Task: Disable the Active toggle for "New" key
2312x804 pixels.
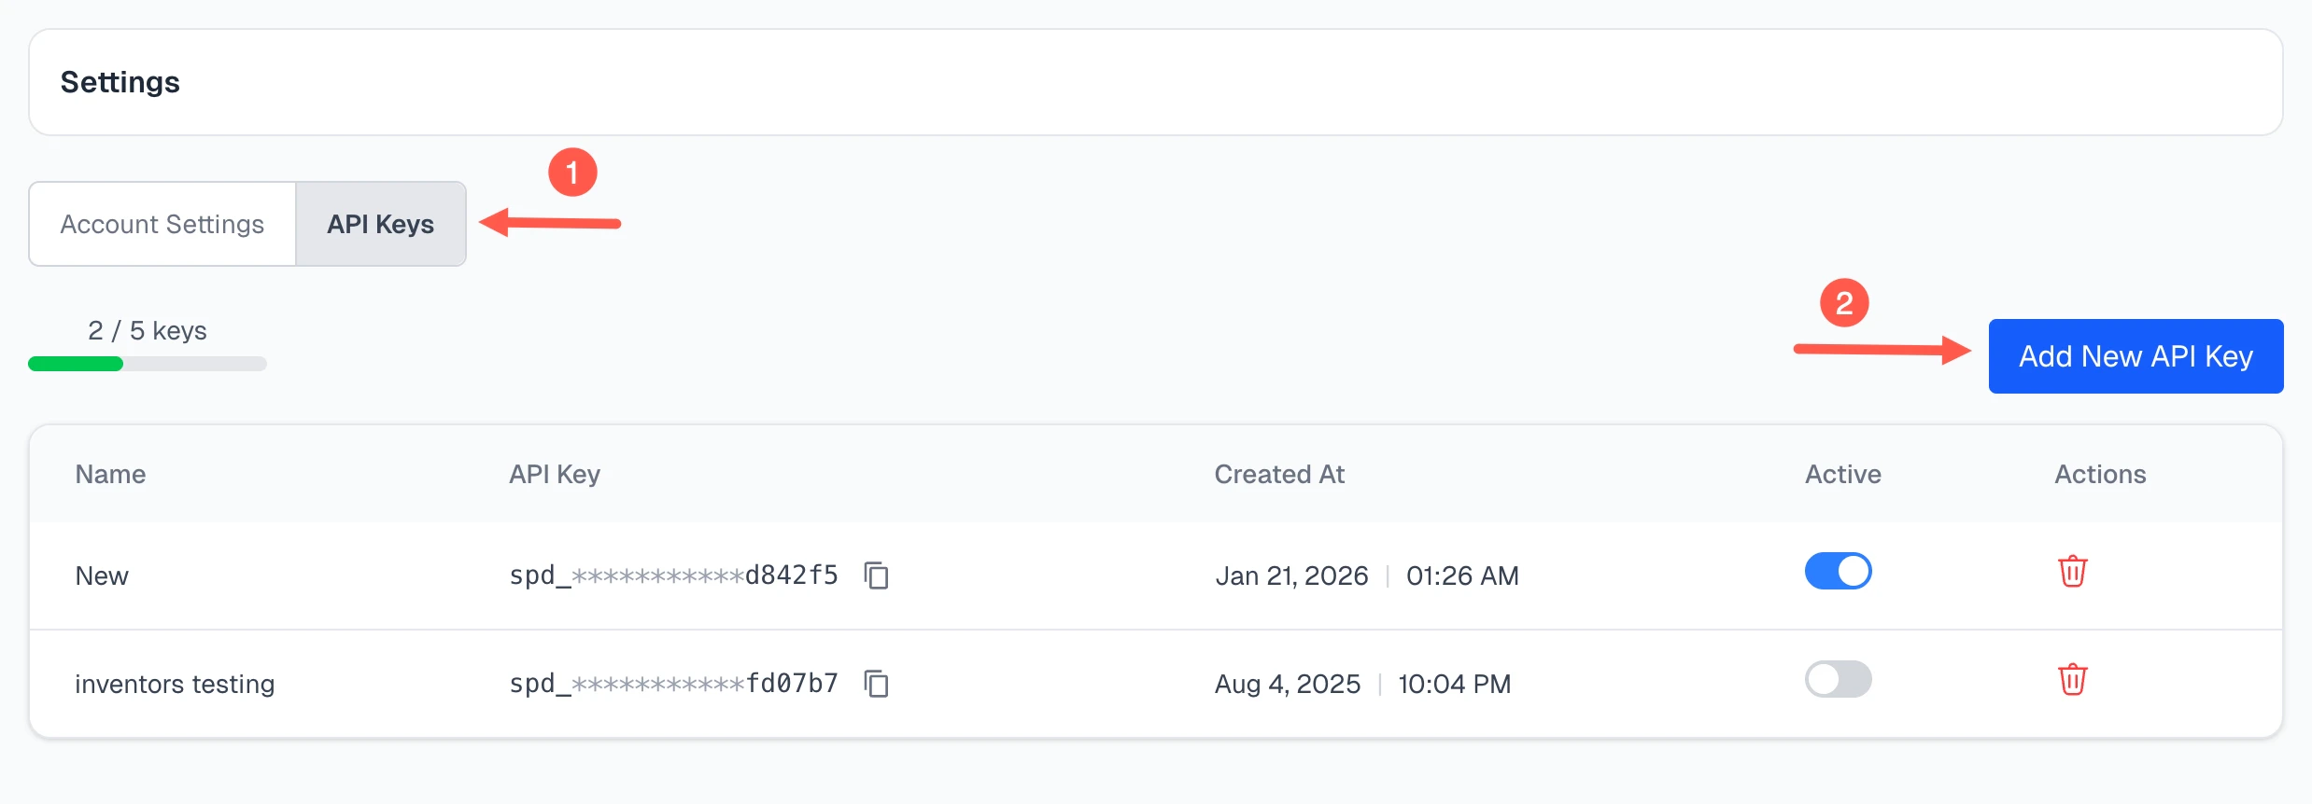Action: (x=1838, y=571)
